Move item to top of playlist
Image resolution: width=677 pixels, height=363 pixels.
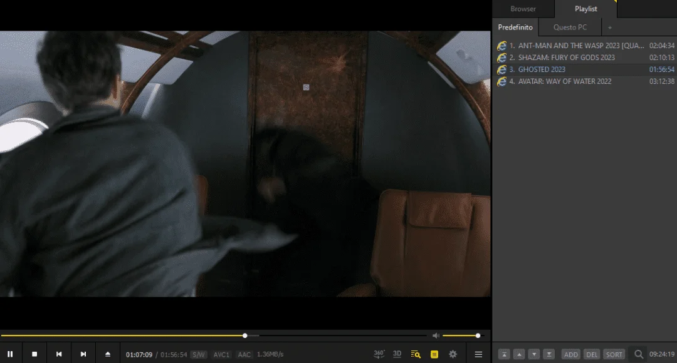(x=504, y=354)
